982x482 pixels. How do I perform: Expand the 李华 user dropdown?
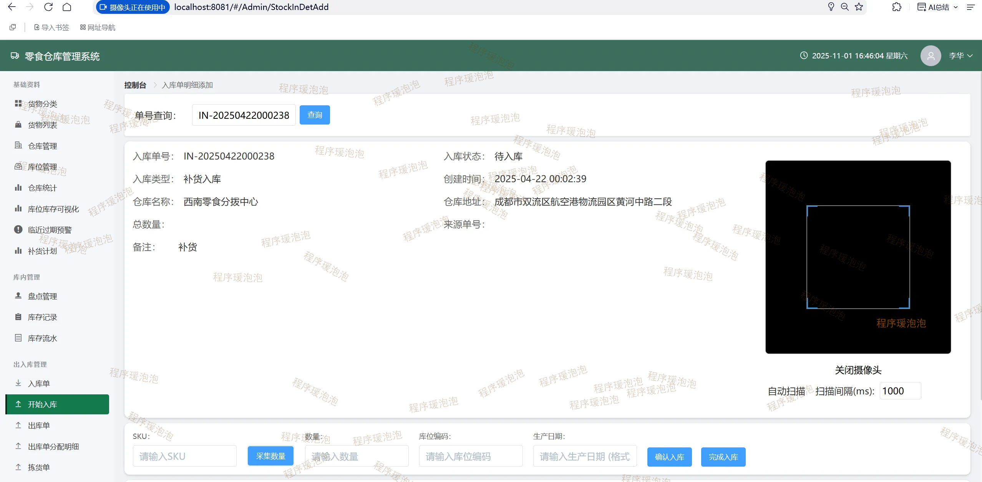(x=960, y=56)
